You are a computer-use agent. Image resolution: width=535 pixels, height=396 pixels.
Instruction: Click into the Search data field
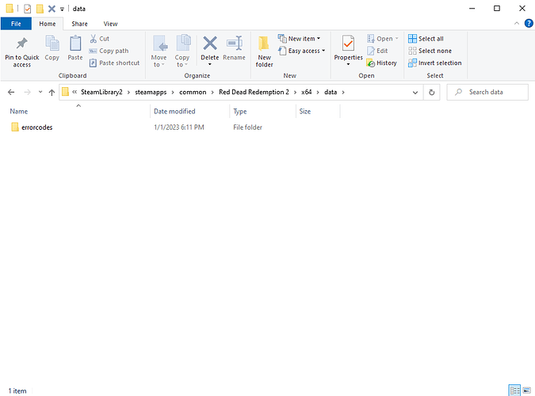487,92
